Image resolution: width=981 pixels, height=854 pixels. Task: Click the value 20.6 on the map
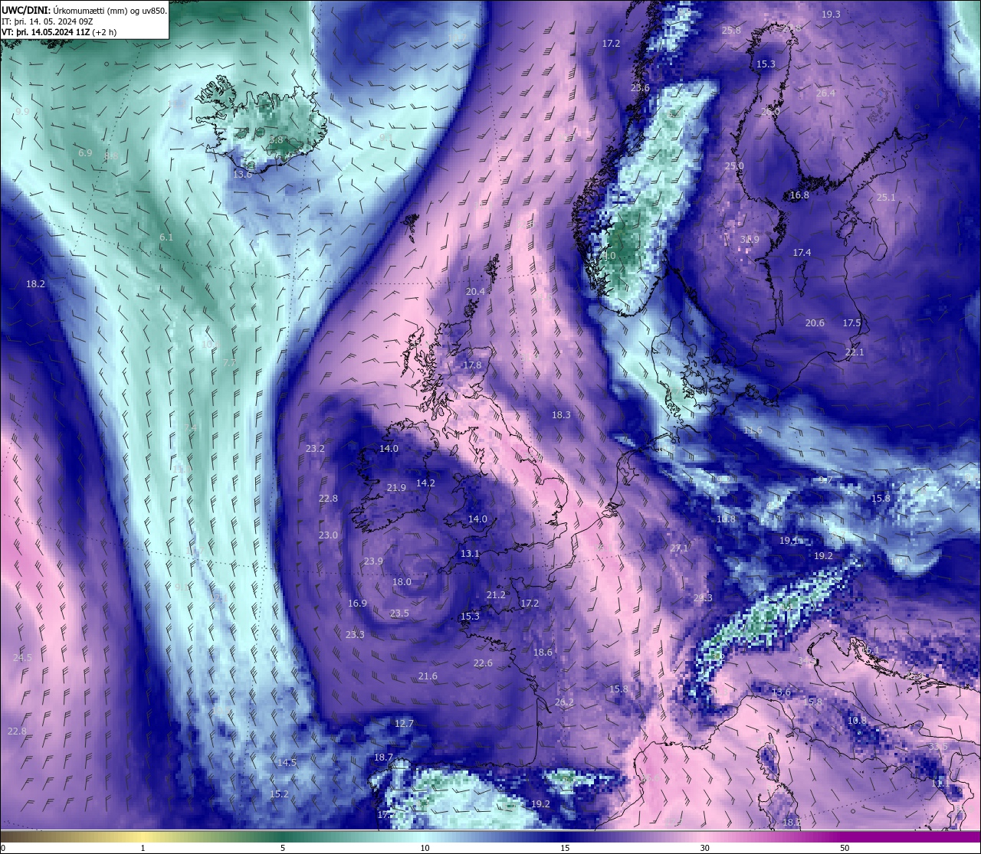coord(815,323)
